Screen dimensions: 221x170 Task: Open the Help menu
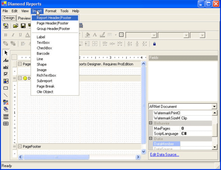tap(76, 11)
